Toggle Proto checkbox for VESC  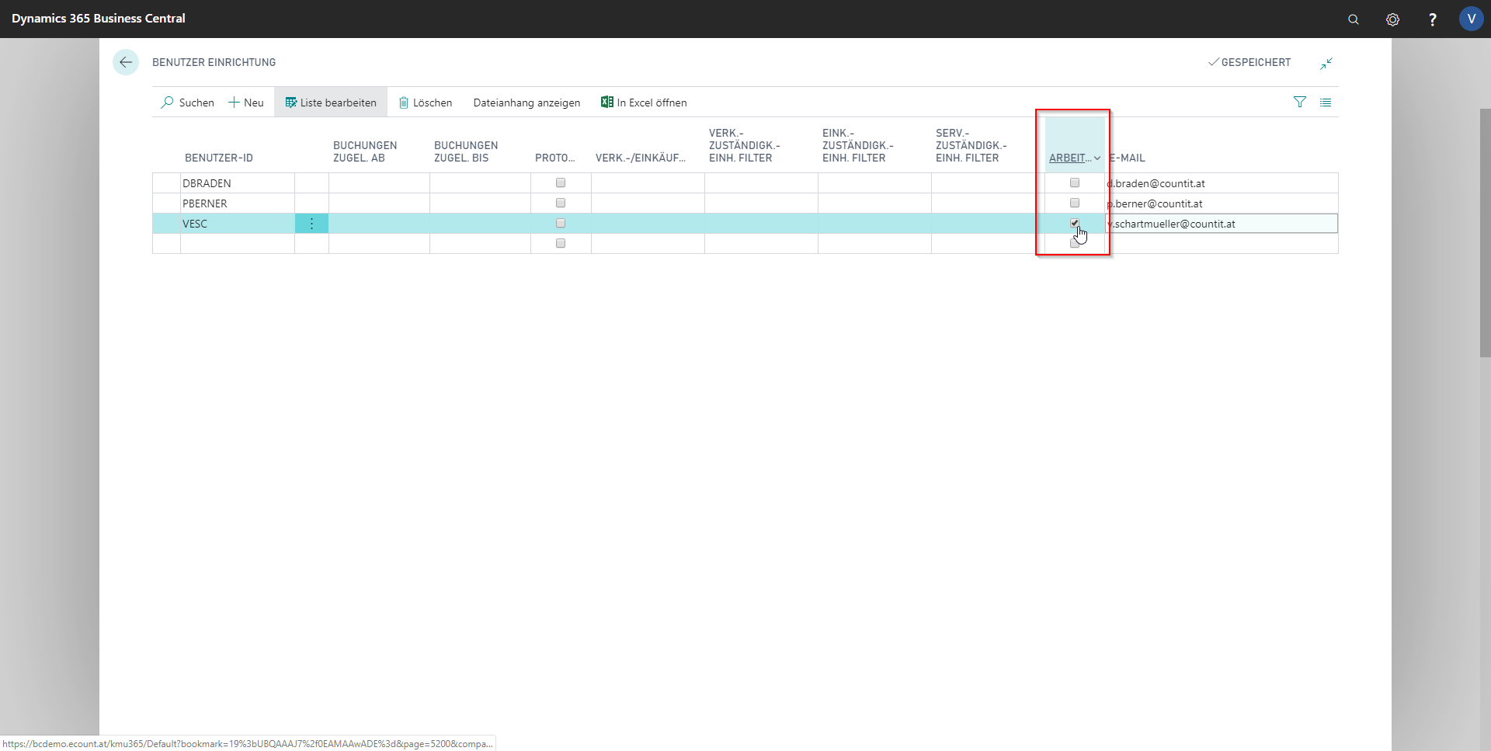click(561, 224)
